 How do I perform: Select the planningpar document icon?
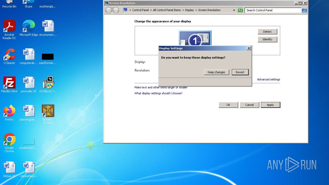coord(29,113)
